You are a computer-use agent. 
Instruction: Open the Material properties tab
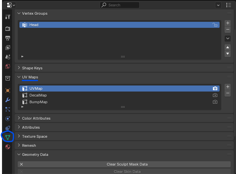pyautogui.click(x=7, y=147)
